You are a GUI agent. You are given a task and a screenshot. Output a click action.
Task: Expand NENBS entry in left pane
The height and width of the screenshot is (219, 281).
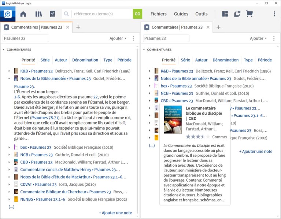[9, 199]
